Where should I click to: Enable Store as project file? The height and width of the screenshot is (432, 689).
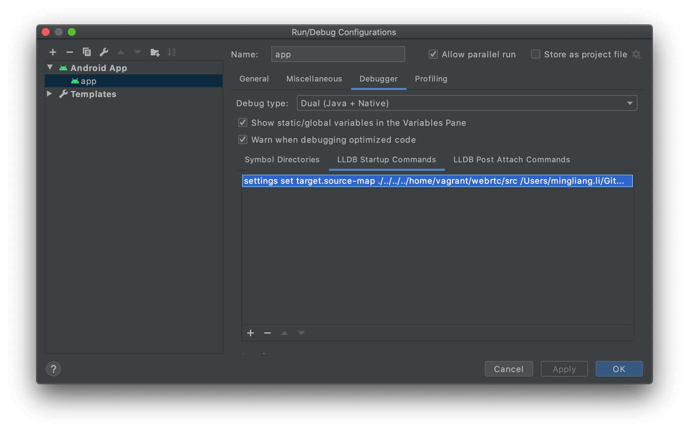tap(536, 54)
